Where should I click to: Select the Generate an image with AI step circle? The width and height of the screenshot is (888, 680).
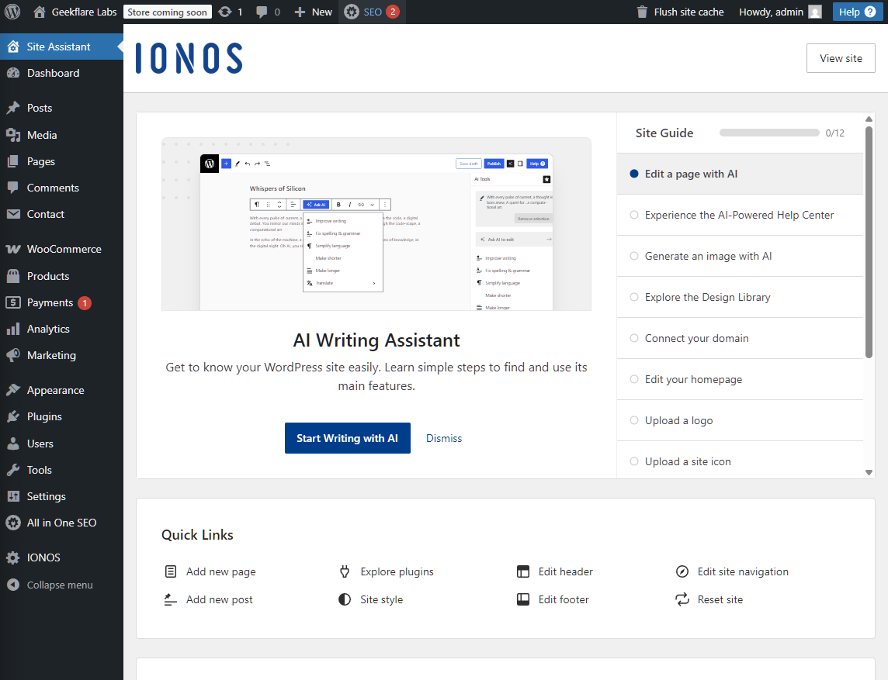633,256
